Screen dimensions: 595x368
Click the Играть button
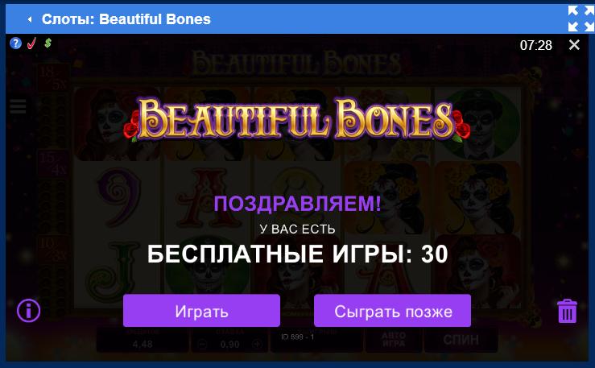click(x=201, y=311)
